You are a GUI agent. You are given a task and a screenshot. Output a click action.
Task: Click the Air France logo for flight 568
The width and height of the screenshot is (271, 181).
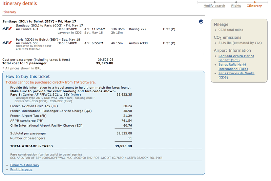point(7,43)
